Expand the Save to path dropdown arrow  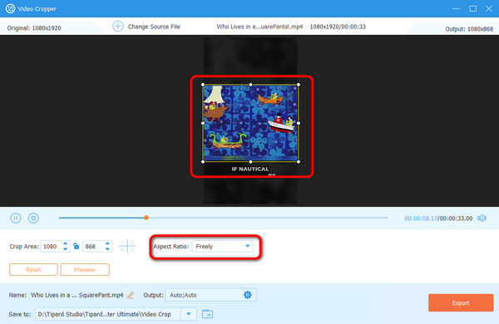click(x=189, y=314)
